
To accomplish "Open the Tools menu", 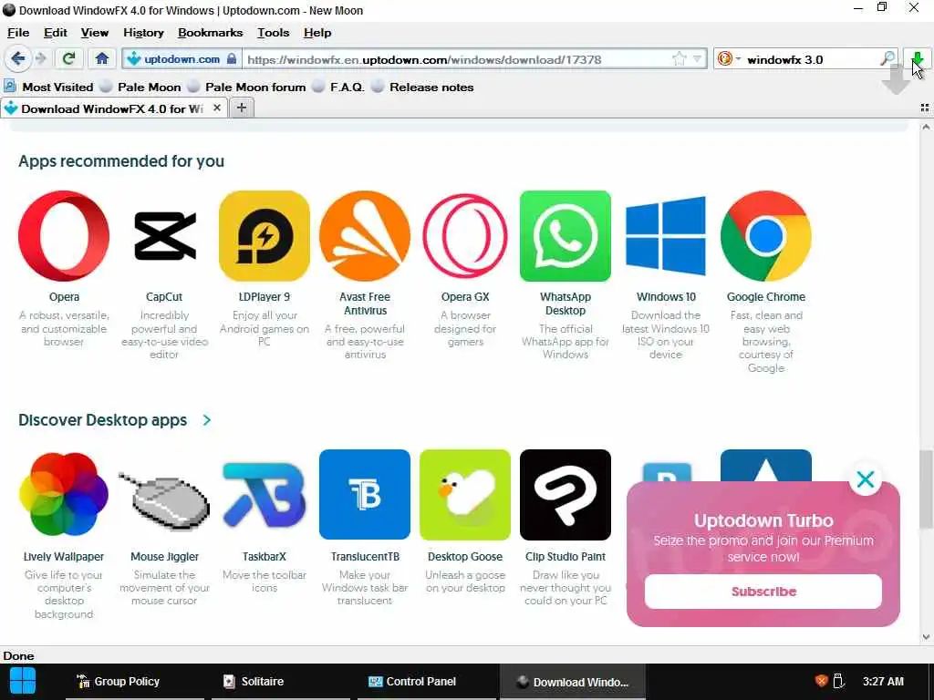I will click(274, 33).
